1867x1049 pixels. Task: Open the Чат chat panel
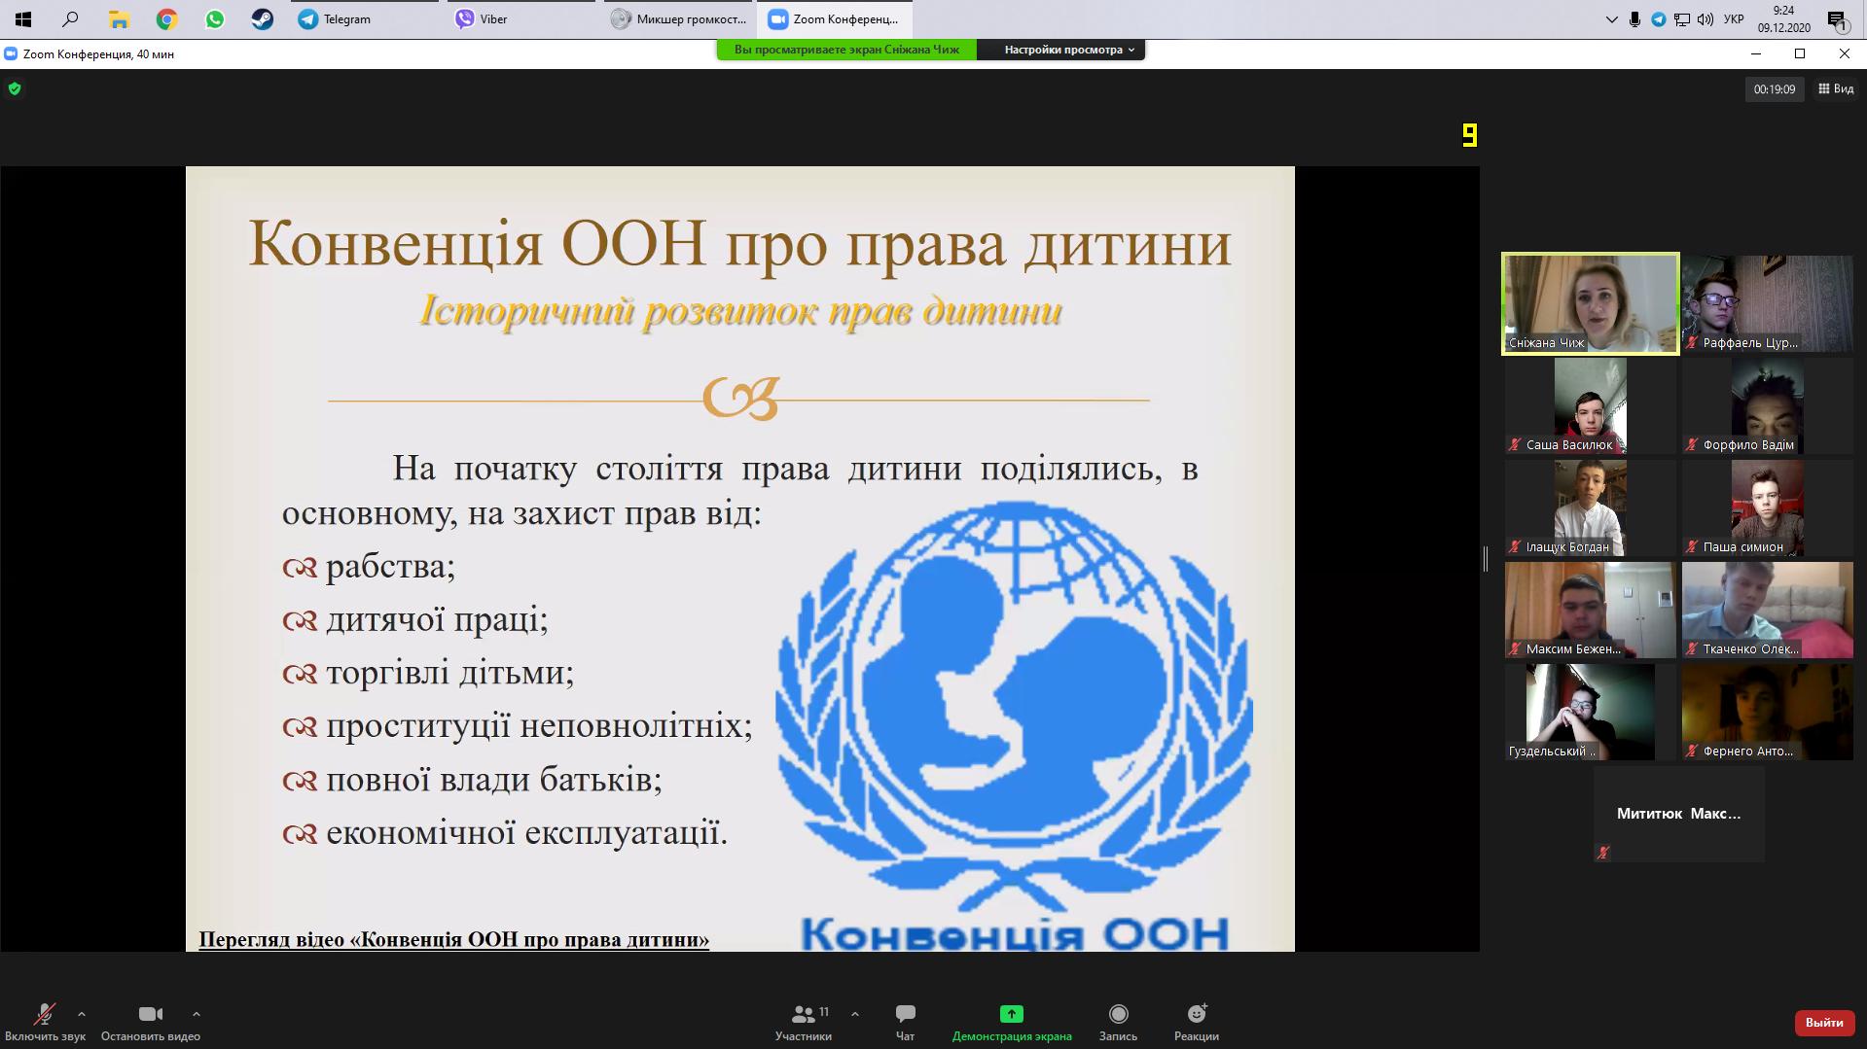point(905,1023)
